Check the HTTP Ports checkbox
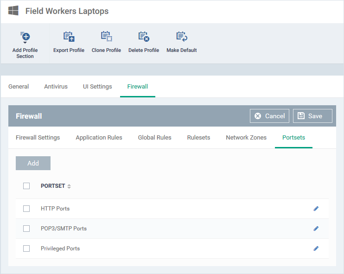The height and width of the screenshot is (274, 344). (x=26, y=209)
